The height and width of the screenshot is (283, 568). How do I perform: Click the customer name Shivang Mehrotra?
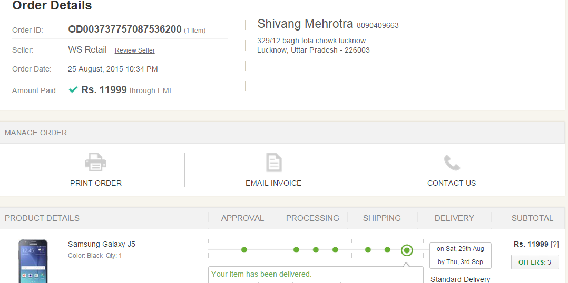coord(305,24)
